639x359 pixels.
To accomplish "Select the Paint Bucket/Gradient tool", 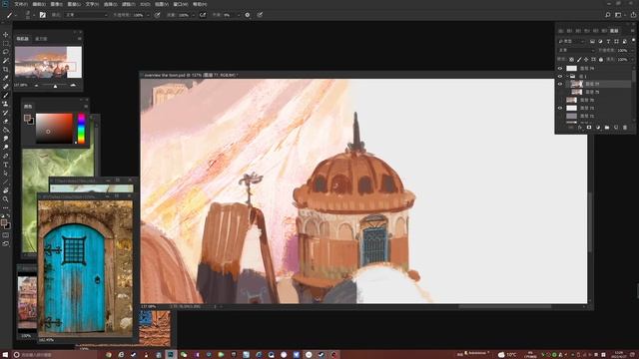I will click(6, 130).
